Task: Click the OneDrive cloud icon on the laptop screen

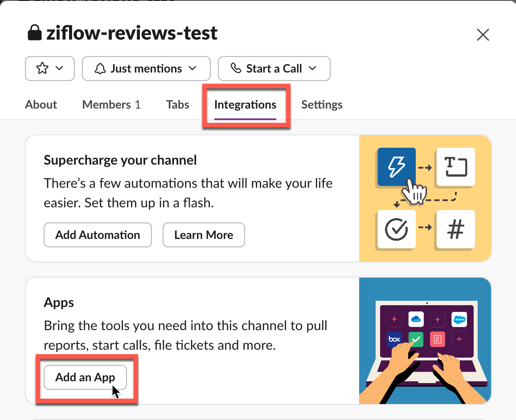Action: pyautogui.click(x=416, y=319)
